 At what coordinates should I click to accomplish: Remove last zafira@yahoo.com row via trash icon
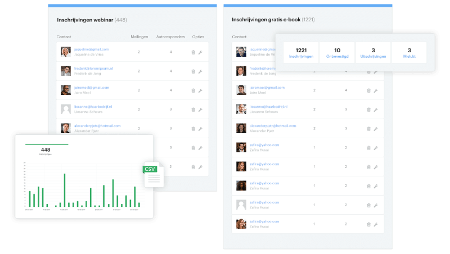[x=368, y=224]
